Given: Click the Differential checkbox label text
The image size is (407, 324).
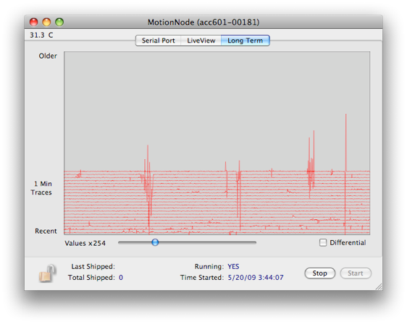Looking at the screenshot, I should pos(348,242).
